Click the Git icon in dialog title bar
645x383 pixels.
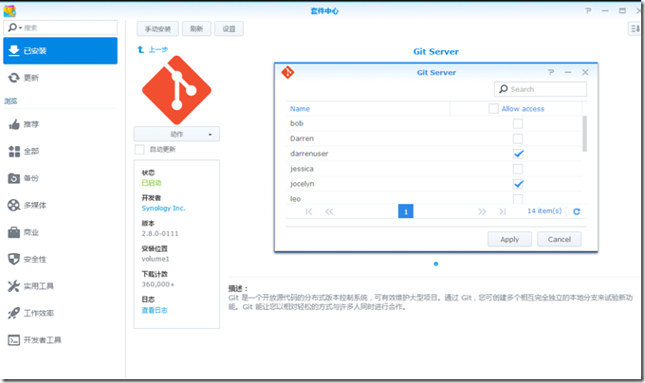pos(288,72)
